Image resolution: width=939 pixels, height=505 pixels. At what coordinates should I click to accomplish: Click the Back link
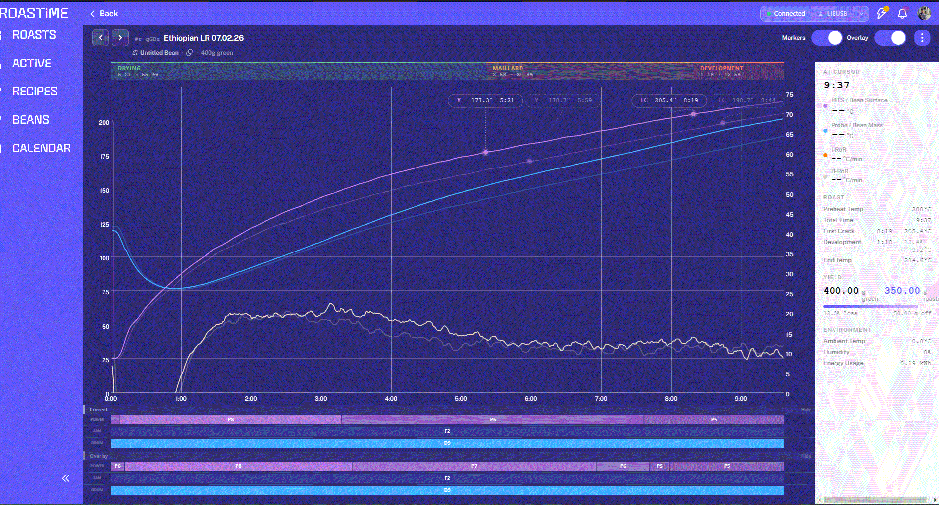coord(104,14)
